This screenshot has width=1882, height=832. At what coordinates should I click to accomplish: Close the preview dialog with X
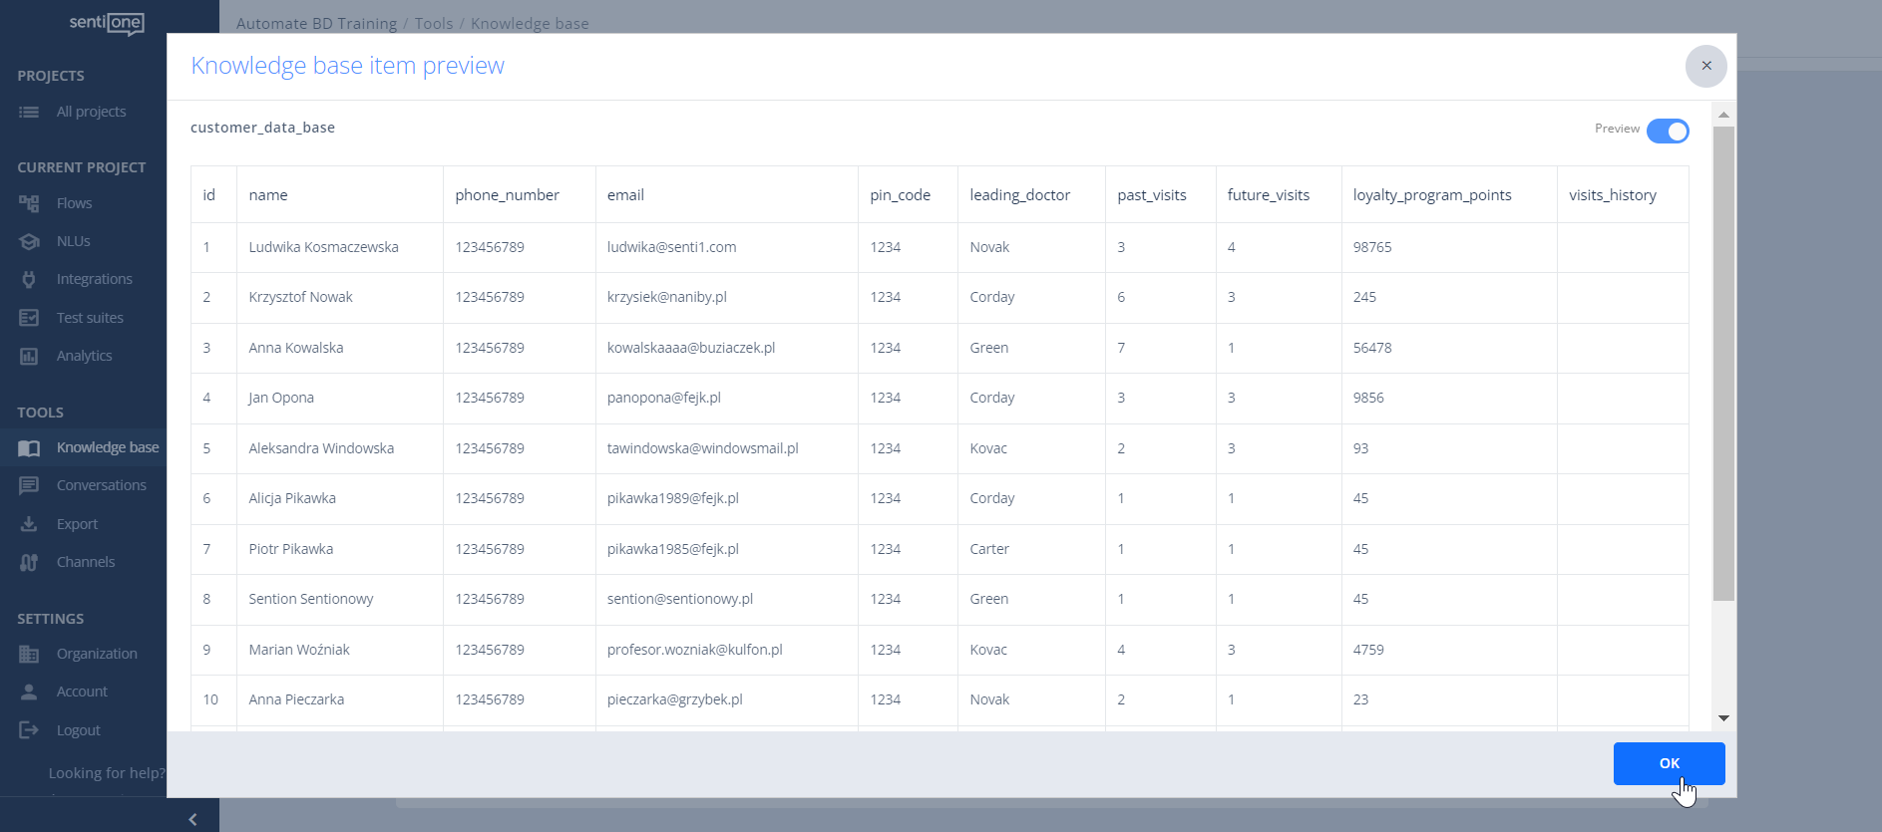[x=1705, y=66]
